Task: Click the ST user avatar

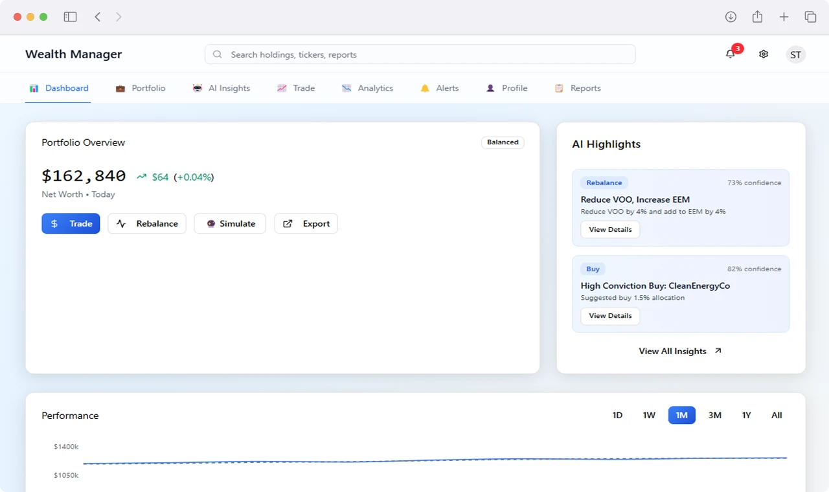Action: click(796, 54)
